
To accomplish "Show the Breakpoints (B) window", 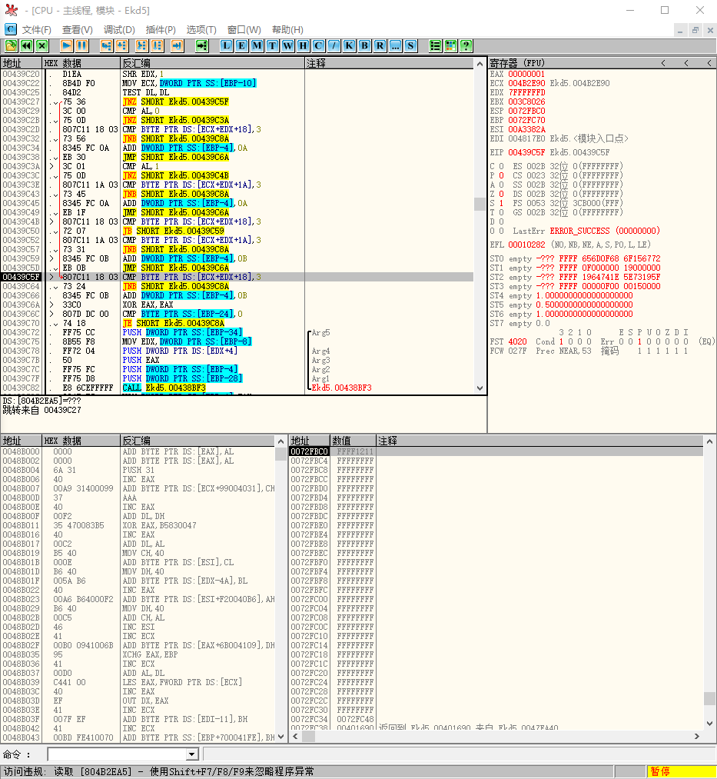I will point(364,46).
